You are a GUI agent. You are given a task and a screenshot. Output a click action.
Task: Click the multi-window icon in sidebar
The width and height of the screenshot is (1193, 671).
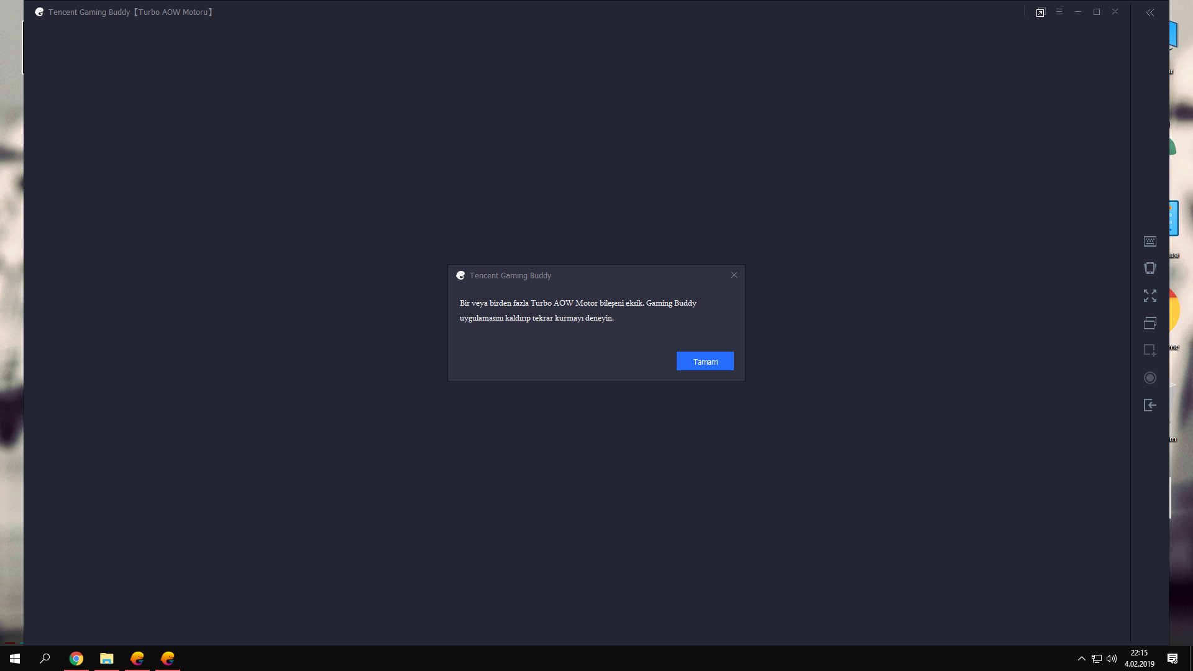tap(1150, 323)
